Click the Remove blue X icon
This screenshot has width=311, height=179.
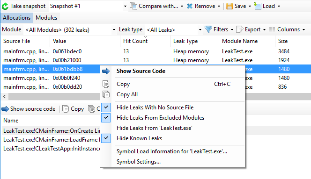190,6
